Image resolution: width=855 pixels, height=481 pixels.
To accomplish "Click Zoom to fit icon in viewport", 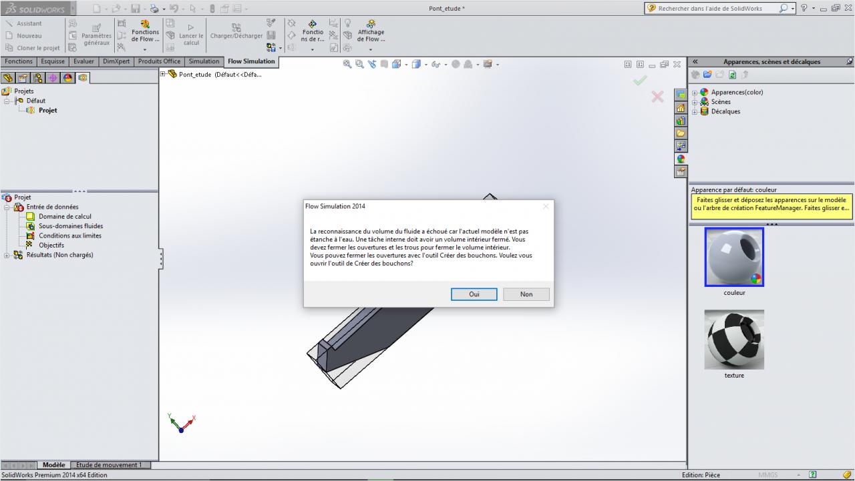I will tap(347, 64).
